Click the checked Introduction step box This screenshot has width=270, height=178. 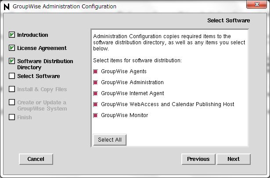(12, 35)
